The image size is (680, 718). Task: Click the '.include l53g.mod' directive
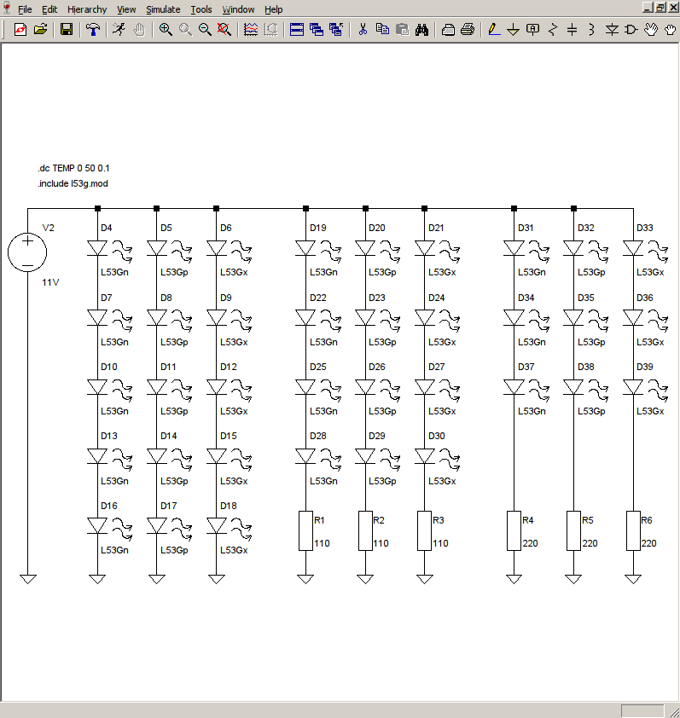[x=73, y=183]
